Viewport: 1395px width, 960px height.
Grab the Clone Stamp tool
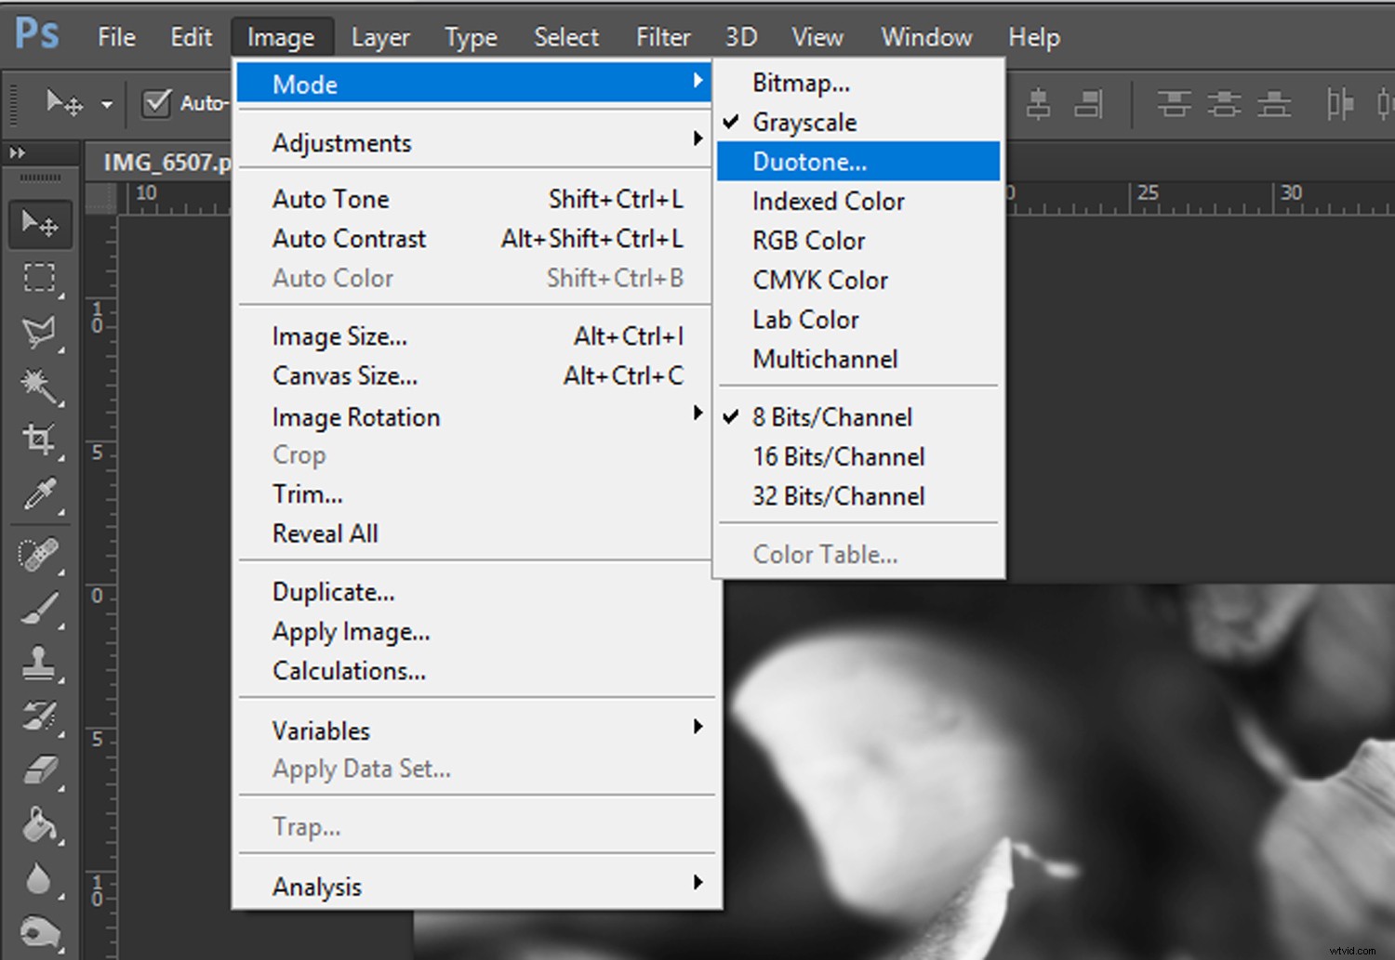40,664
